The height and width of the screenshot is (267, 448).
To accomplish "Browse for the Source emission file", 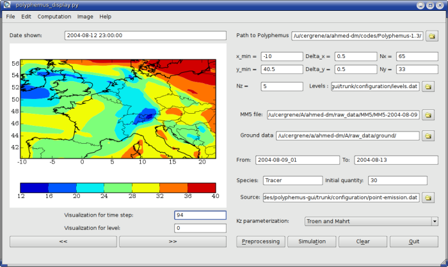I will pos(428,197).
